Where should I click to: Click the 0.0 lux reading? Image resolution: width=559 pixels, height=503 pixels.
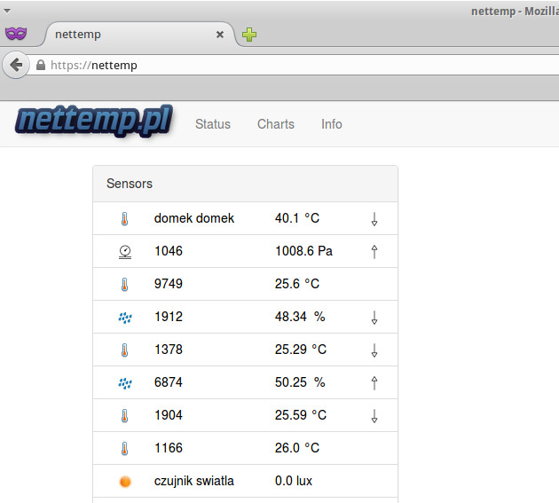pos(294,481)
